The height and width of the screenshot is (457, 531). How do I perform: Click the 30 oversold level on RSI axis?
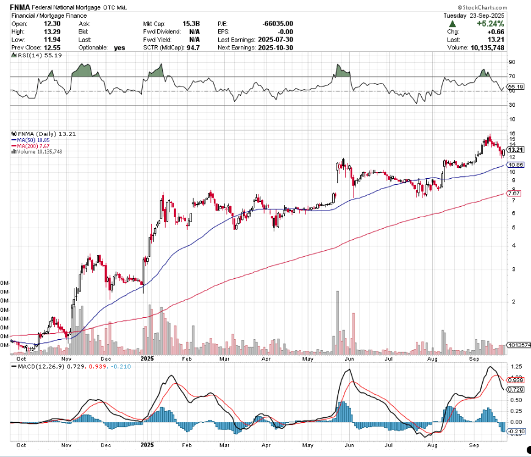512,105
